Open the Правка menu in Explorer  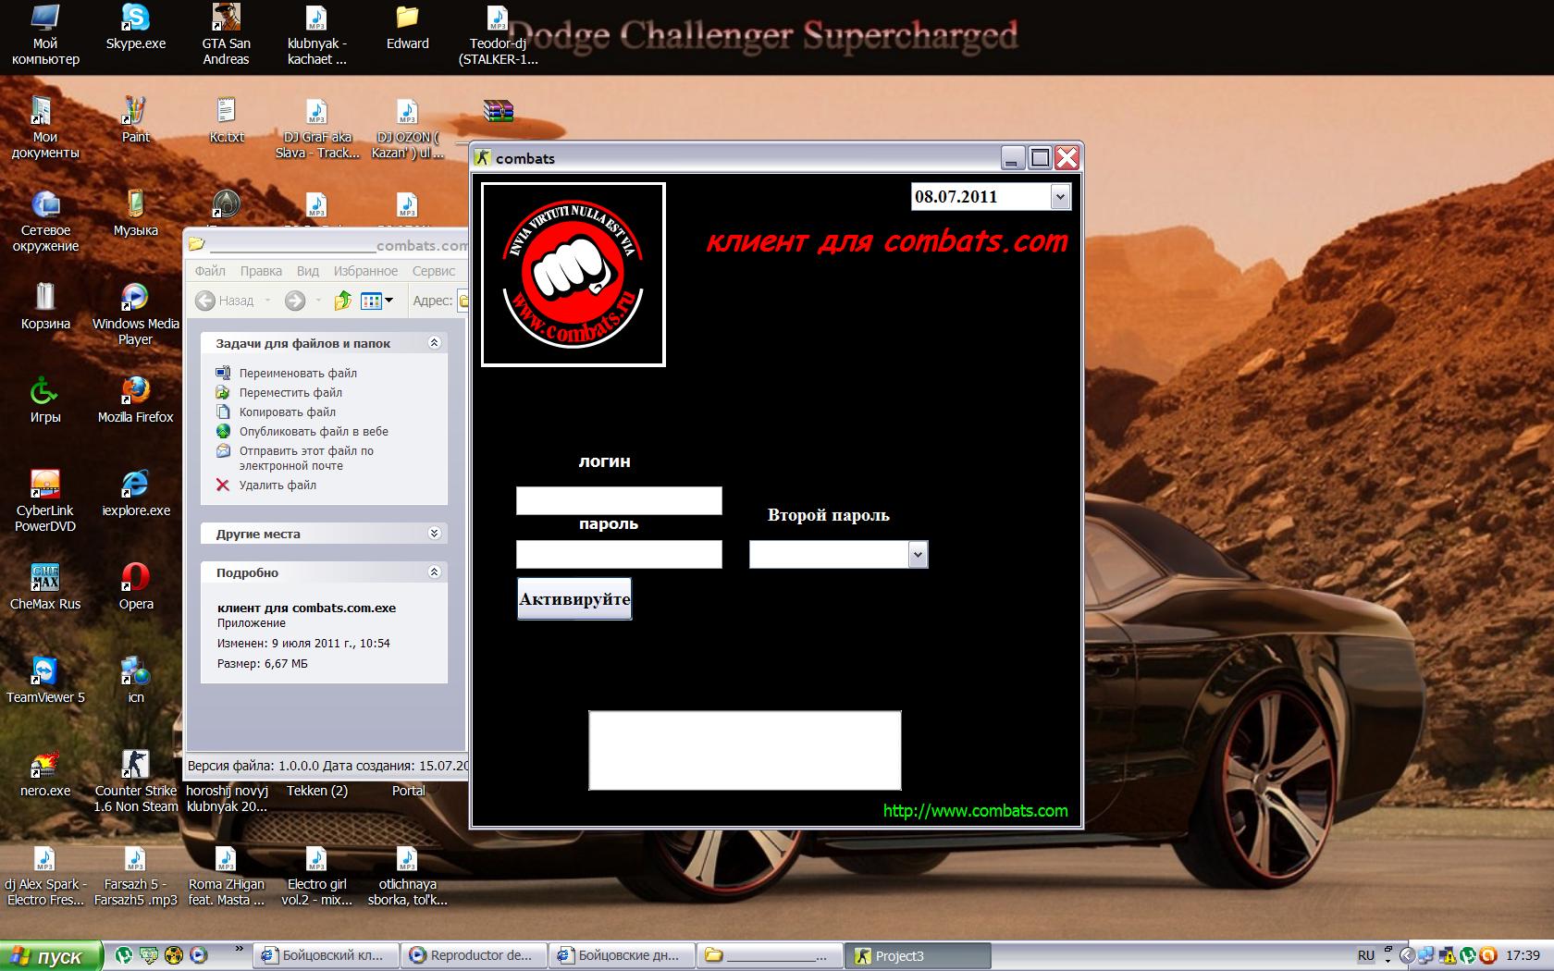point(261,271)
